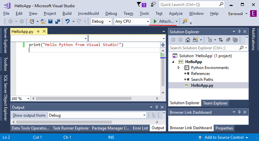Expand the Python Environments node
The height and width of the screenshot is (141, 259).
point(179,68)
